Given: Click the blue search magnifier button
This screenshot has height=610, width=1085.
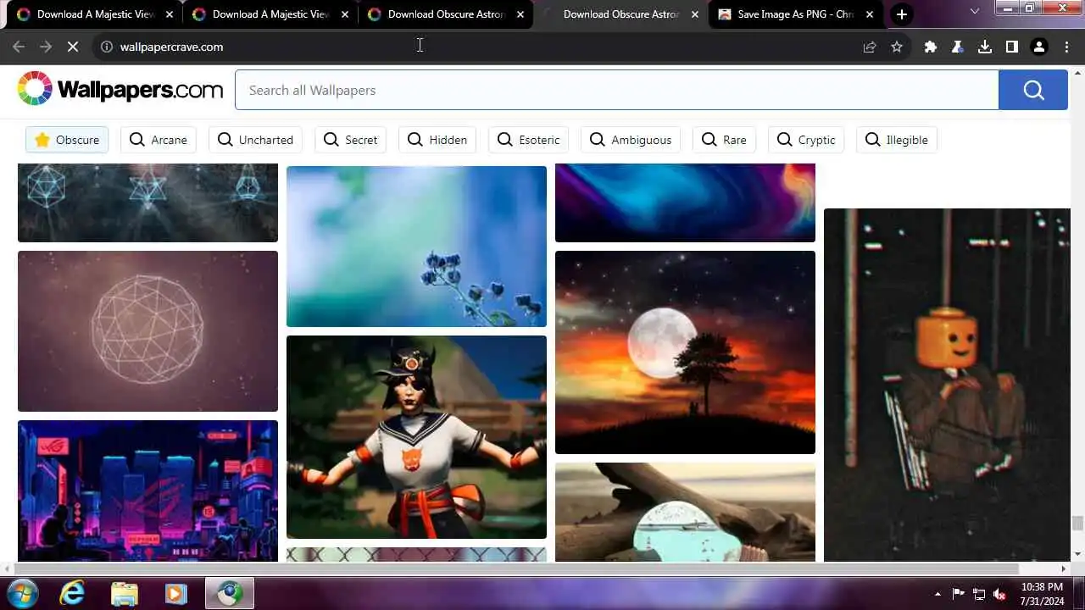Looking at the screenshot, I should tap(1033, 90).
